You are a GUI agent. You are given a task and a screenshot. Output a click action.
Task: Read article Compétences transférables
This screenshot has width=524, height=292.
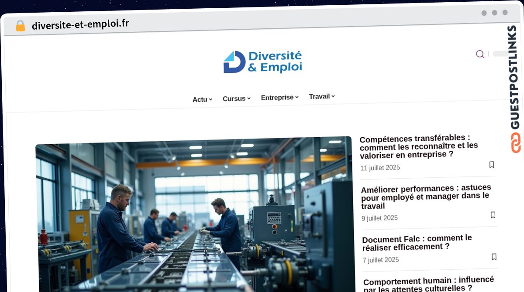coord(419,146)
